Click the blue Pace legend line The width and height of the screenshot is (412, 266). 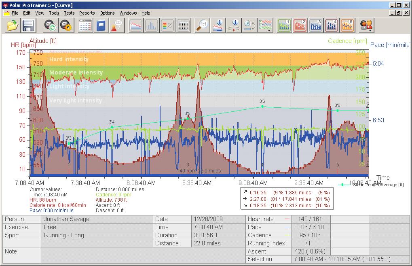tap(287, 227)
